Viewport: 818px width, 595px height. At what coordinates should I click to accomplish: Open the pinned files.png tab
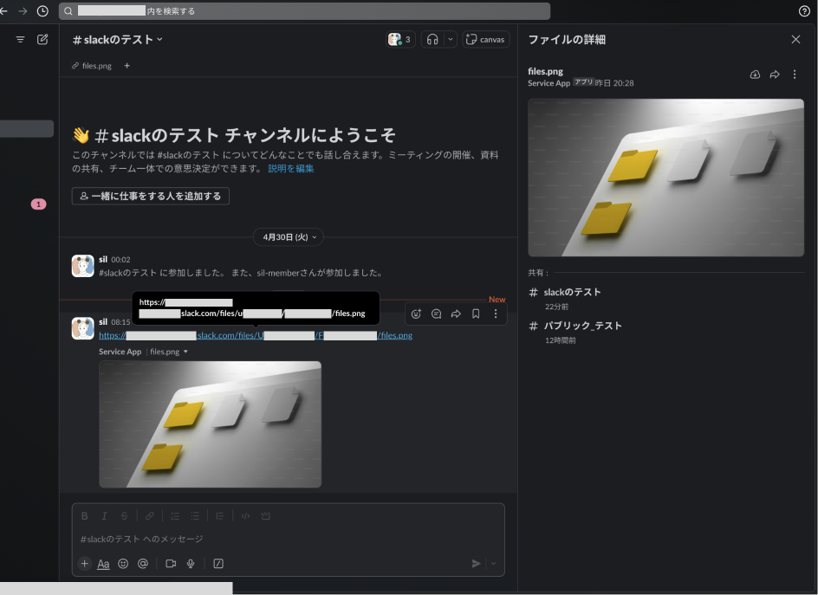tap(92, 66)
